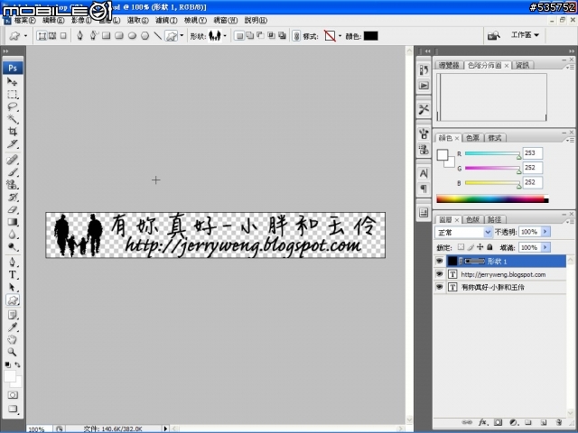Image resolution: width=578 pixels, height=433 pixels.
Task: Toggle style link chain icon
Action: point(296,36)
